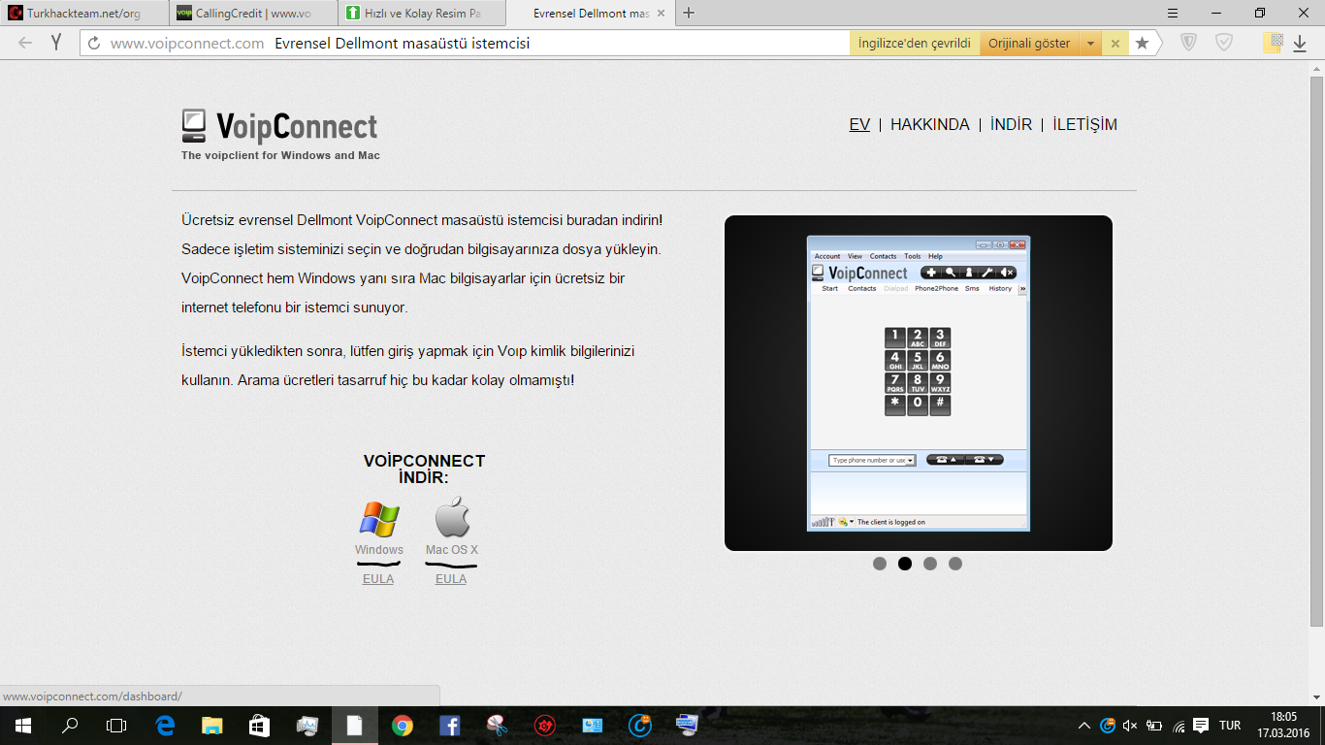Open File Explorer from the taskbar
The width and height of the screenshot is (1325, 745).
(x=212, y=726)
